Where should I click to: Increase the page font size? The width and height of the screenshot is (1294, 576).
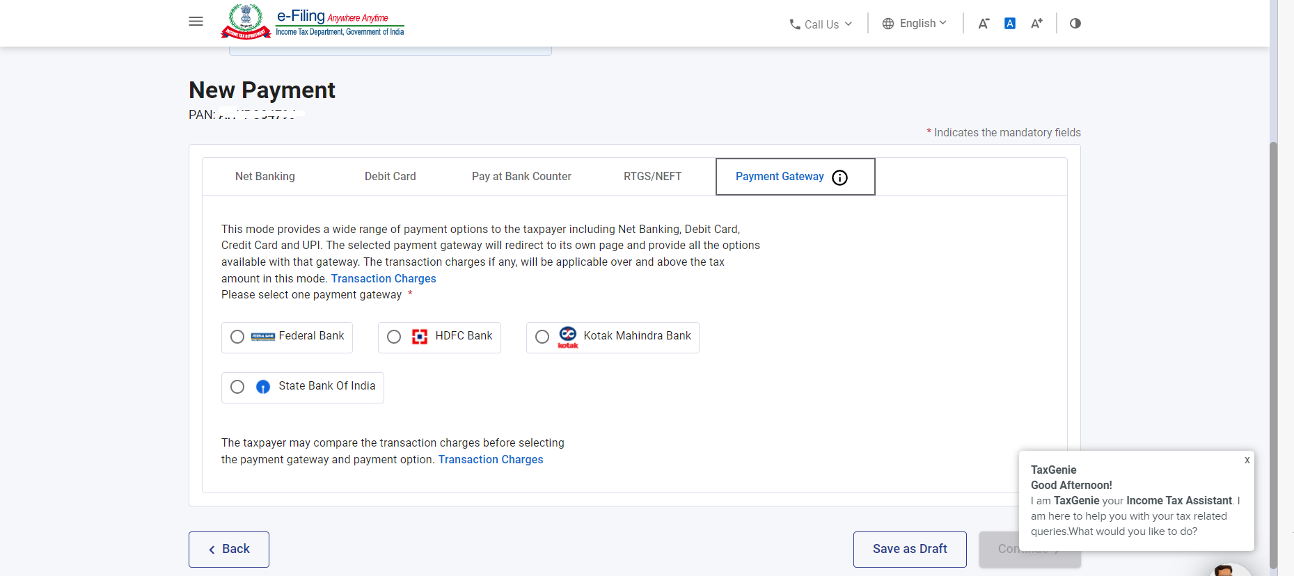[x=1036, y=24]
